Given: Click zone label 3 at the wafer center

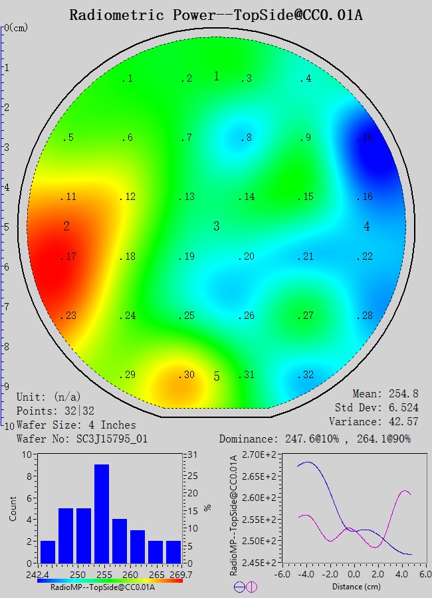Looking at the screenshot, I should (x=216, y=227).
